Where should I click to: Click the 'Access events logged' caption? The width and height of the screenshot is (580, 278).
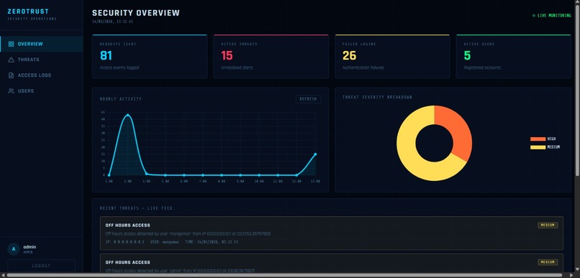[119, 68]
